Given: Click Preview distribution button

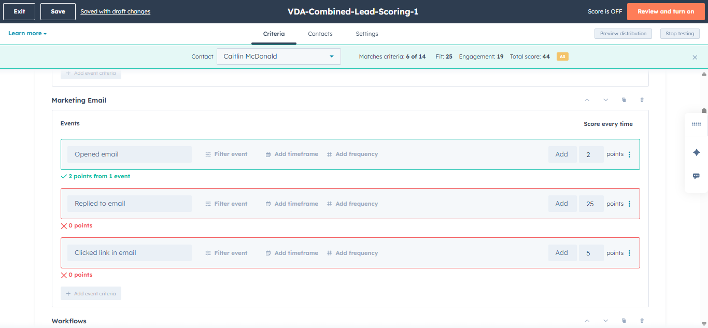Looking at the screenshot, I should point(623,34).
